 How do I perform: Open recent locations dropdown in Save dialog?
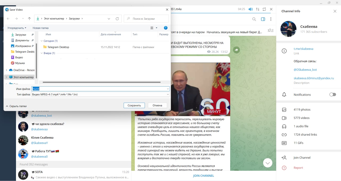pos(23,19)
